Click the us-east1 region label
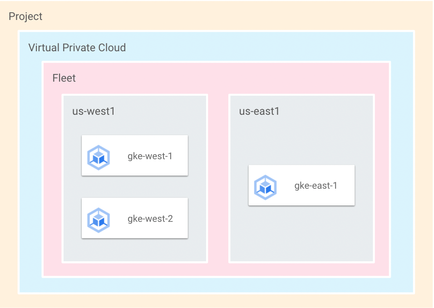This screenshot has height=308, width=434. [x=259, y=111]
